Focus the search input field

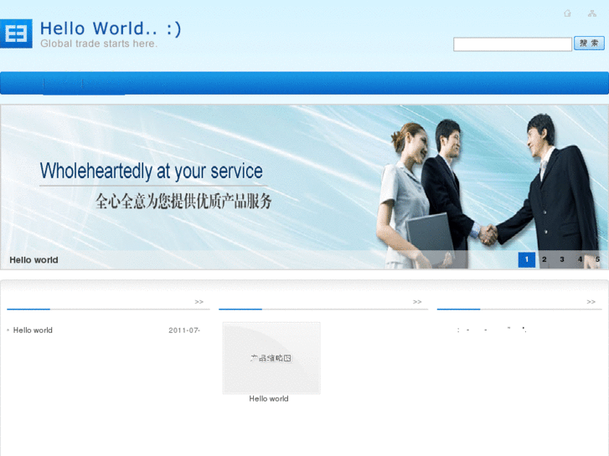click(513, 44)
